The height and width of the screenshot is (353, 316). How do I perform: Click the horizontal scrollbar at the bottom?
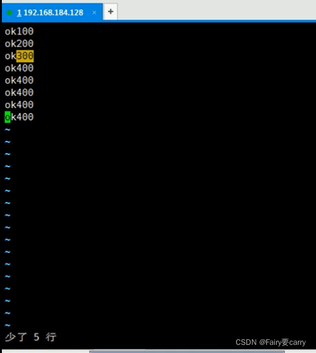187,351
